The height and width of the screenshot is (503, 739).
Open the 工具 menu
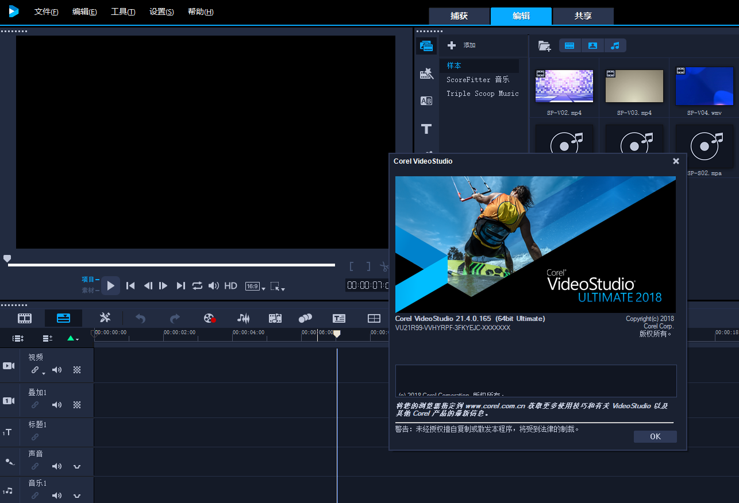(123, 12)
